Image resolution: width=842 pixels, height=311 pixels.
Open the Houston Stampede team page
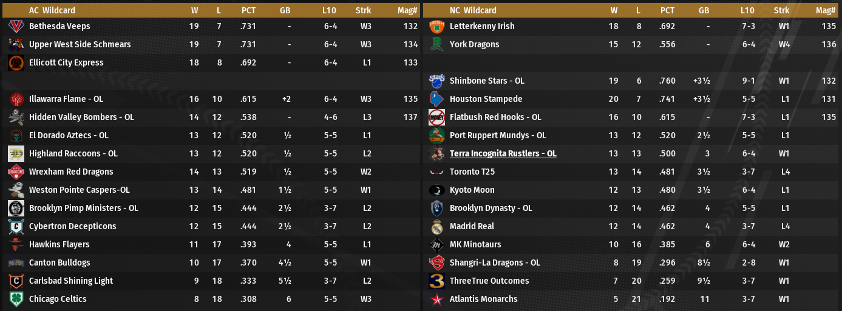(x=486, y=99)
